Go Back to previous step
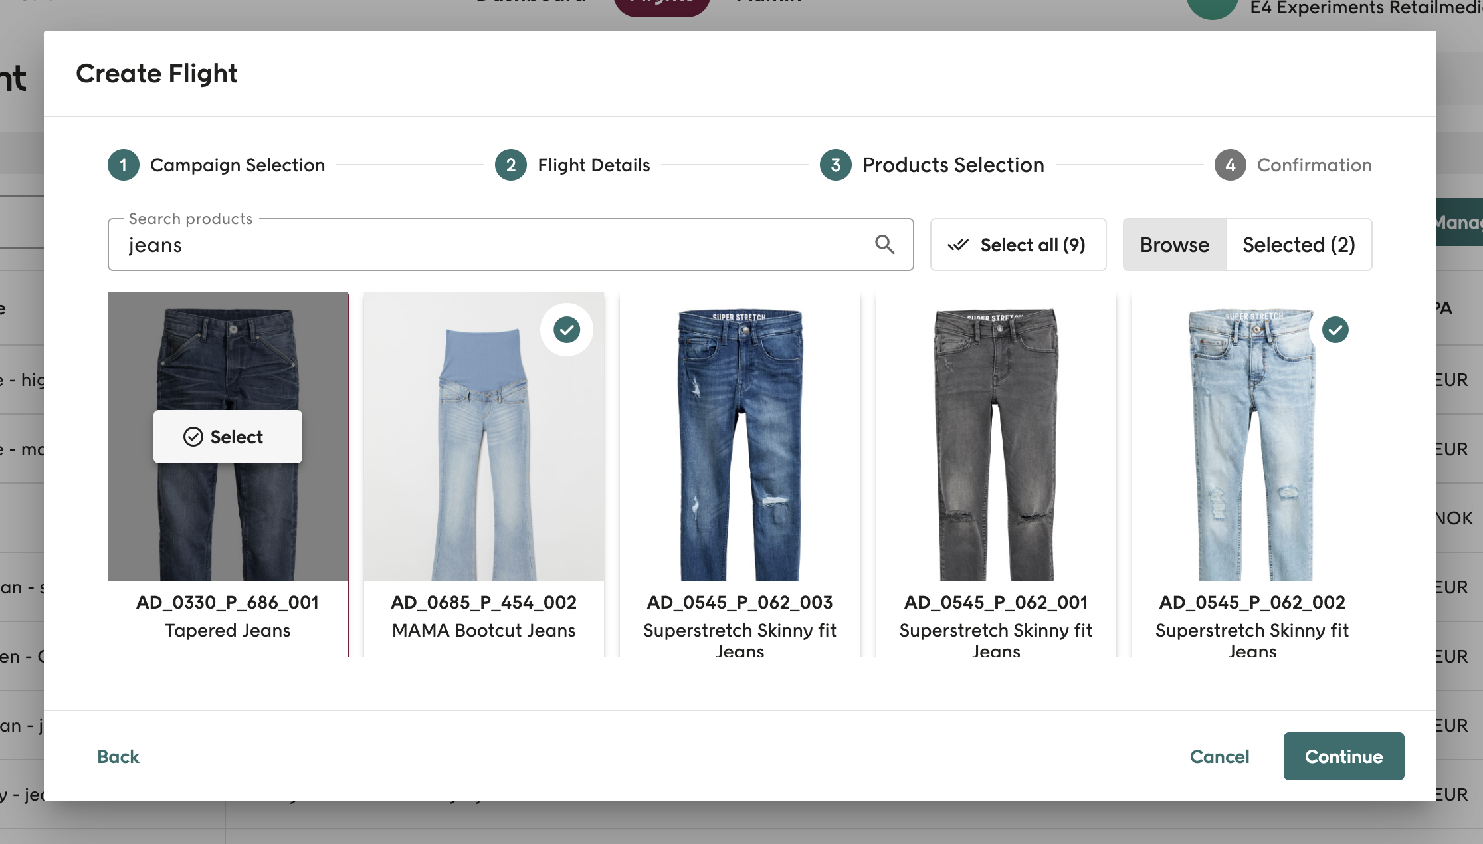Viewport: 1483px width, 844px height. pyautogui.click(x=118, y=756)
